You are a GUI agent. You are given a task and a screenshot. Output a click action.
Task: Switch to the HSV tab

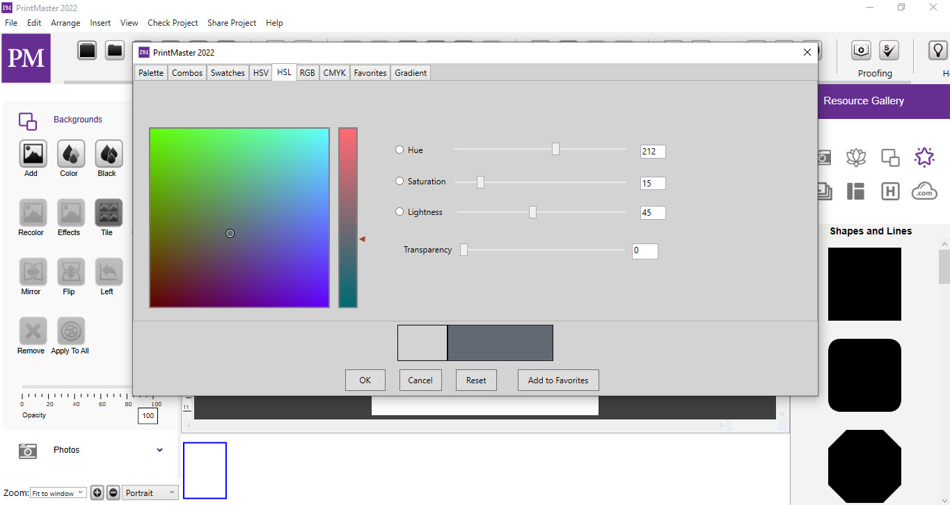[261, 72]
